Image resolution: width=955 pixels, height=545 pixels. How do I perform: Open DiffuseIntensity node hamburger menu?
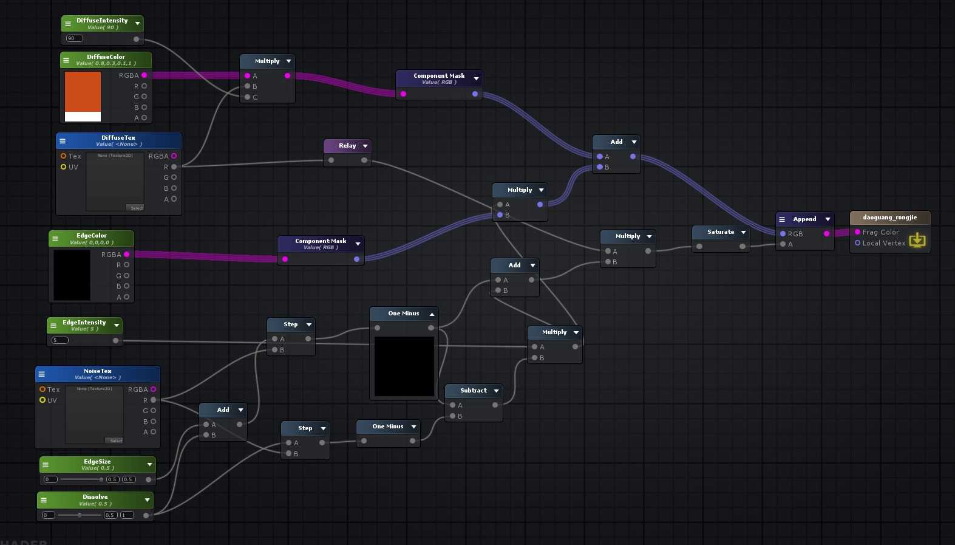68,24
